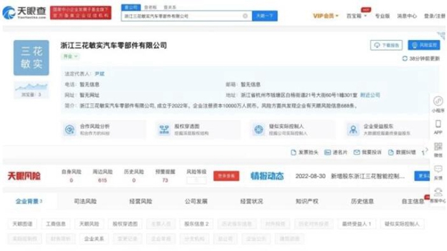Image resolution: width=447 pixels, height=251 pixels.
Task: Switch to 知识产权 tab
Action: pos(306,201)
